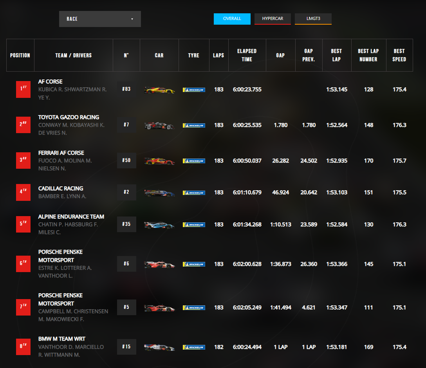Click the #50 car number badge
The width and height of the screenshot is (426, 368).
click(126, 160)
